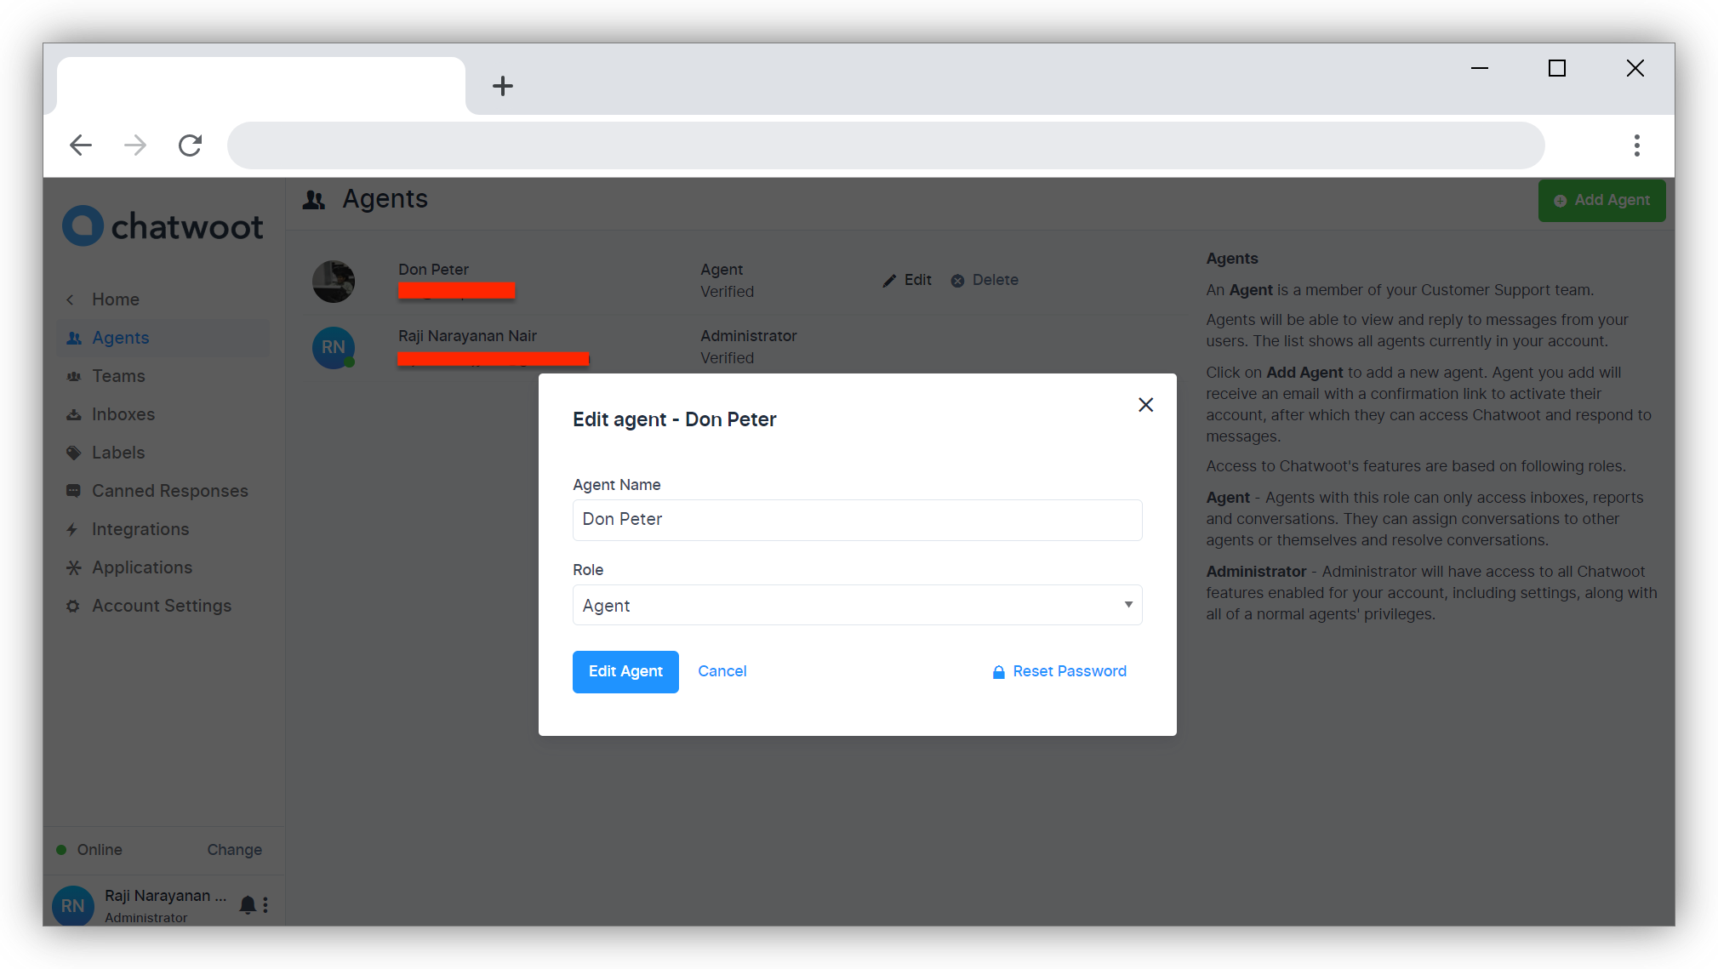1718x969 pixels.
Task: Click Cancel to dismiss dialog
Action: 722,670
